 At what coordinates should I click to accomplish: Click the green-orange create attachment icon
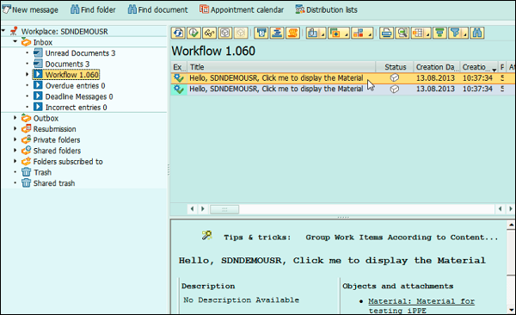point(335,33)
